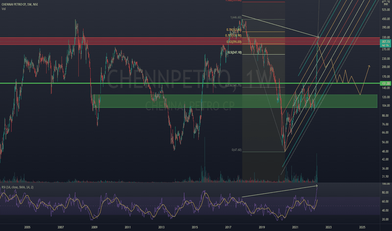
Task: Select the 525.00 price axis label
Action: click(386, 10)
